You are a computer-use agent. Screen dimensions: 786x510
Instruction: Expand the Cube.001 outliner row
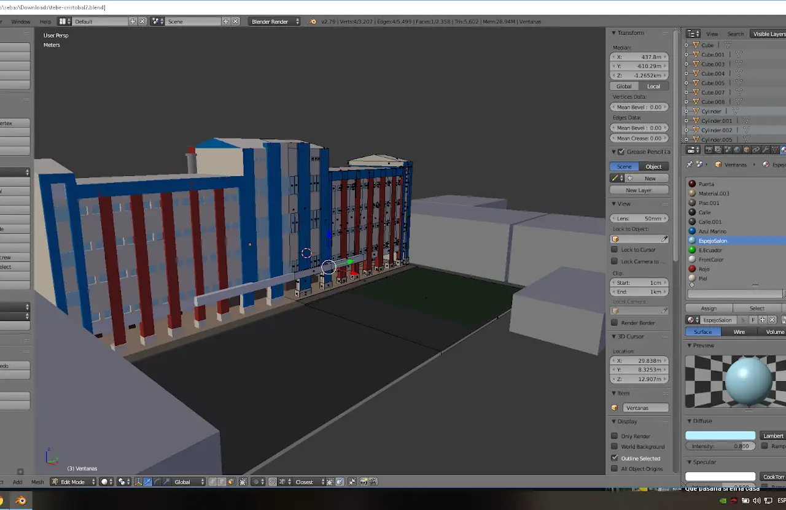coord(687,55)
